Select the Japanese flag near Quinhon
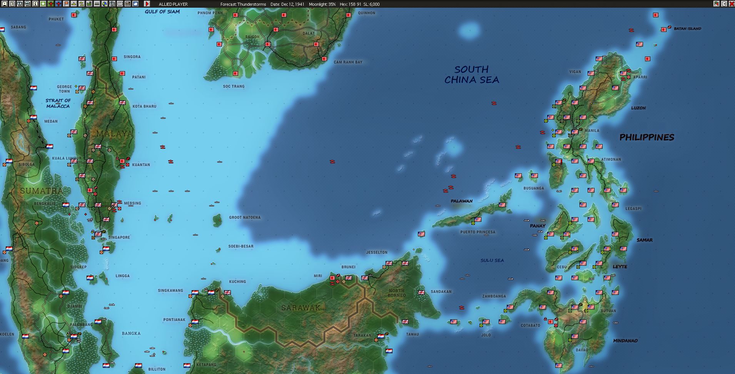This screenshot has width=735, height=374. click(x=349, y=15)
